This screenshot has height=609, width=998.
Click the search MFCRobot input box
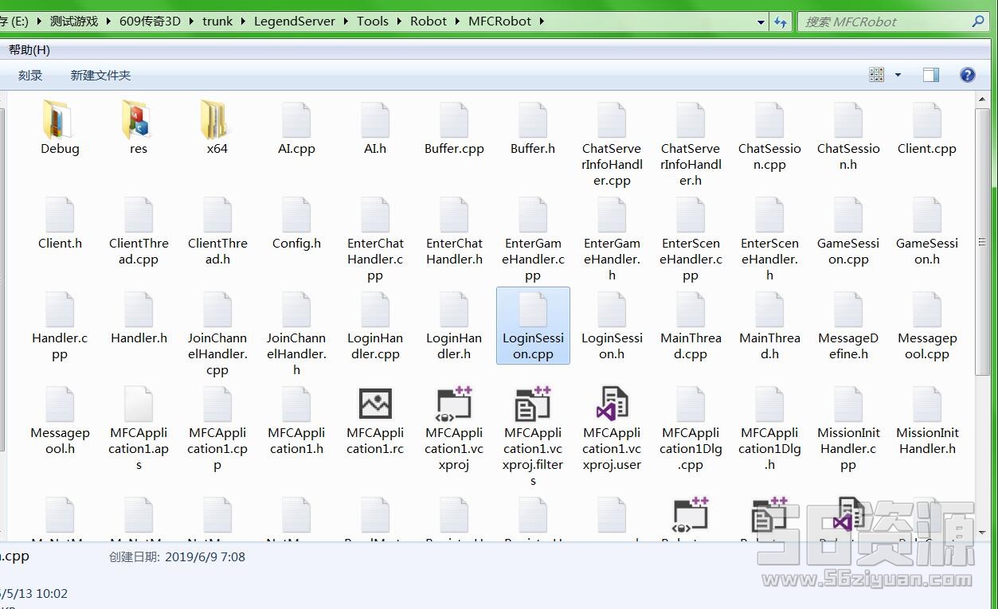click(884, 21)
